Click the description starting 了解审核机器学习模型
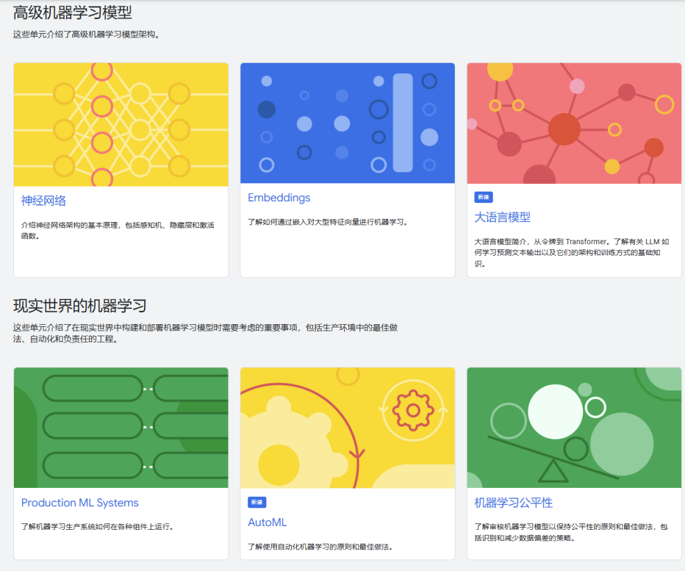The width and height of the screenshot is (685, 571). point(571,532)
